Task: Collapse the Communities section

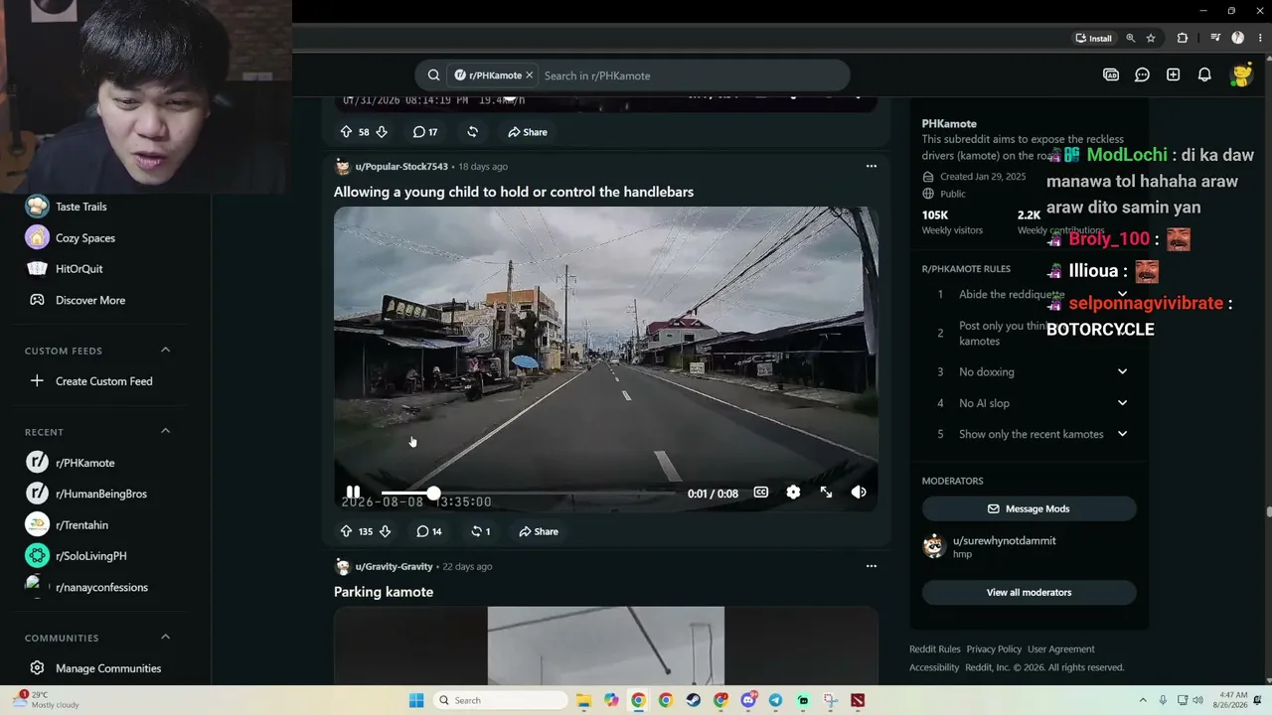Action: point(165,638)
